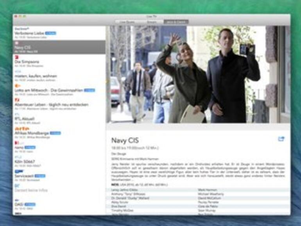Image resolution: width=301 pixels, height=226 pixels.
Task: Select the DAS! program row
Action: (x=59, y=204)
